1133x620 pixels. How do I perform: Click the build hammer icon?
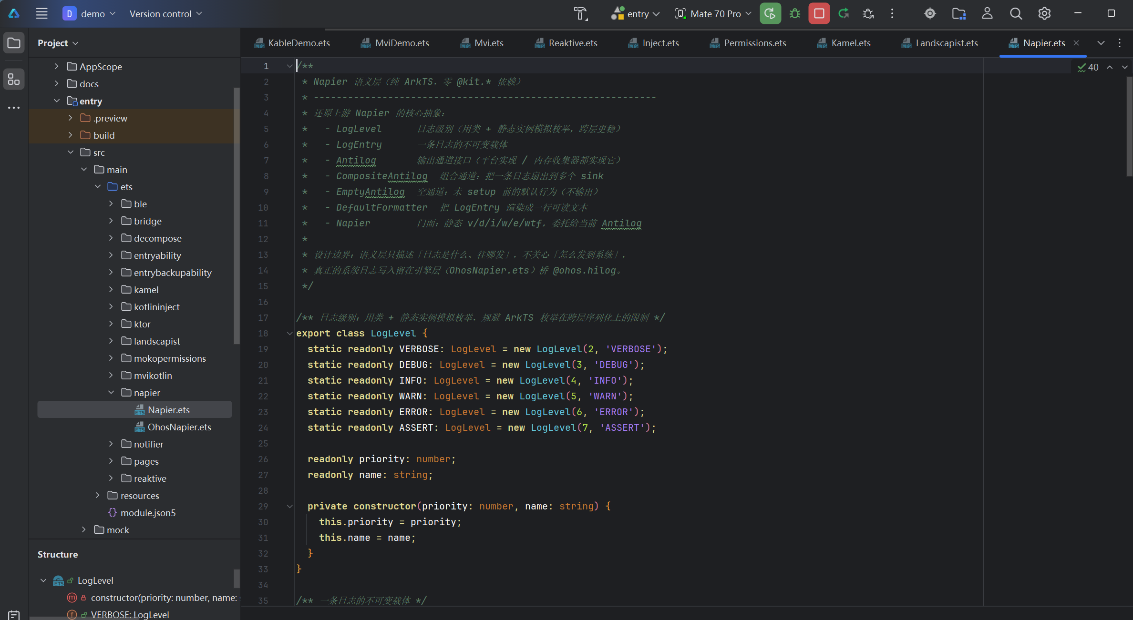pos(580,13)
